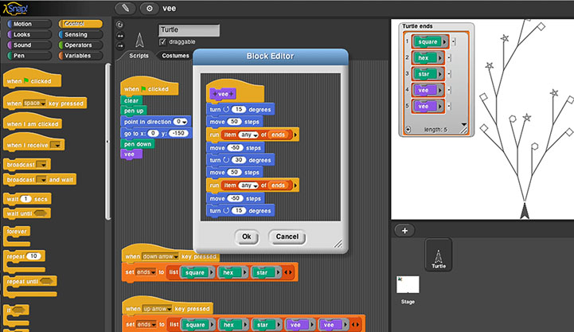Select the free rotation style button

tap(119, 25)
